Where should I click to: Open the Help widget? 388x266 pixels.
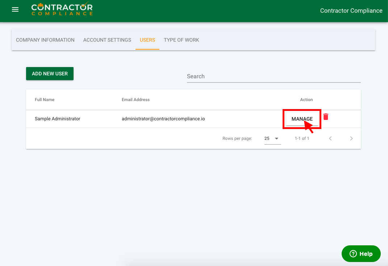361,254
